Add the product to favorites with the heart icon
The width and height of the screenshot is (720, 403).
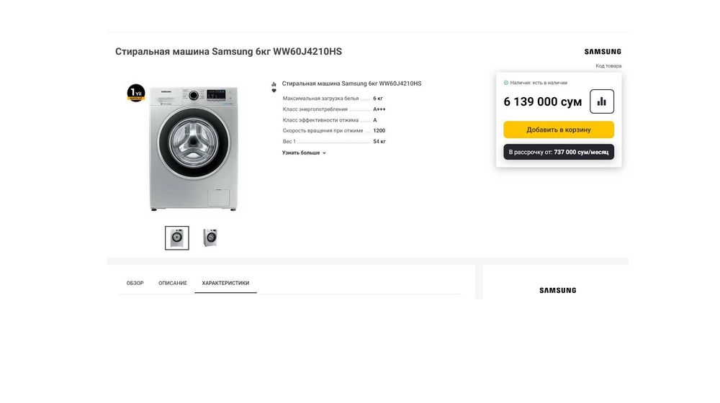click(x=274, y=91)
